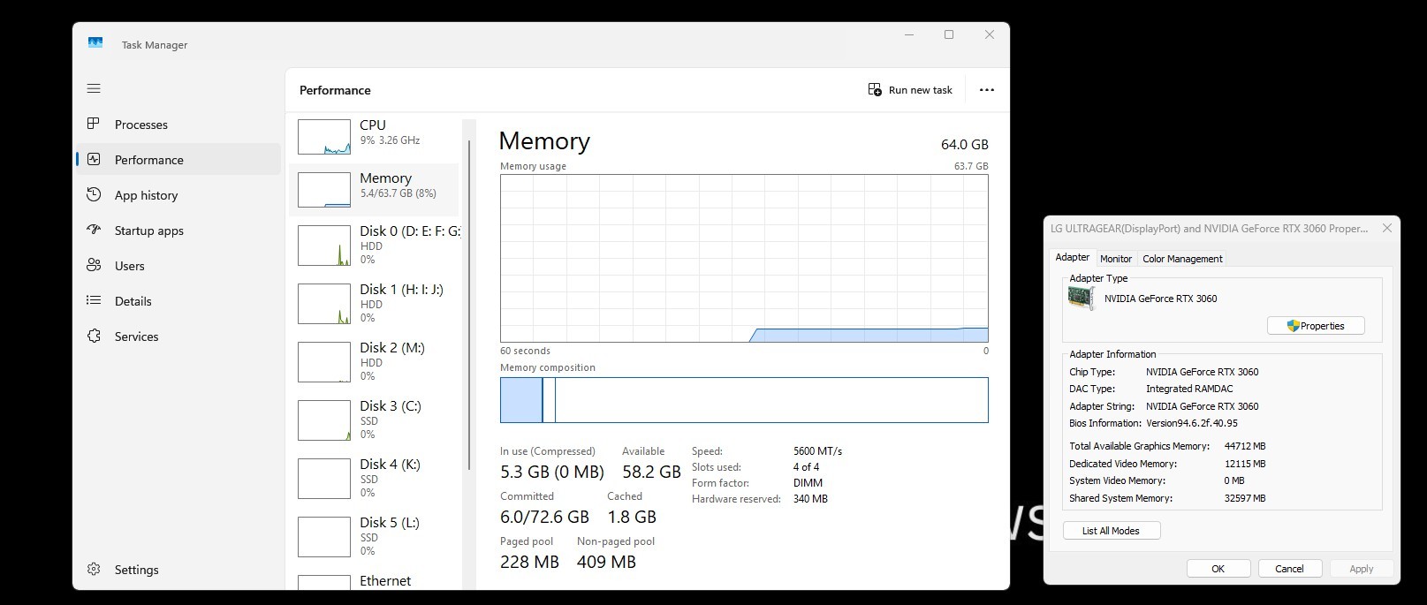
Task: Select the CPU performance graph
Action: (x=374, y=137)
